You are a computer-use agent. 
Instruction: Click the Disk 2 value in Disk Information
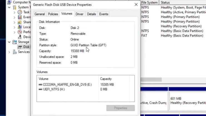click(x=75, y=28)
